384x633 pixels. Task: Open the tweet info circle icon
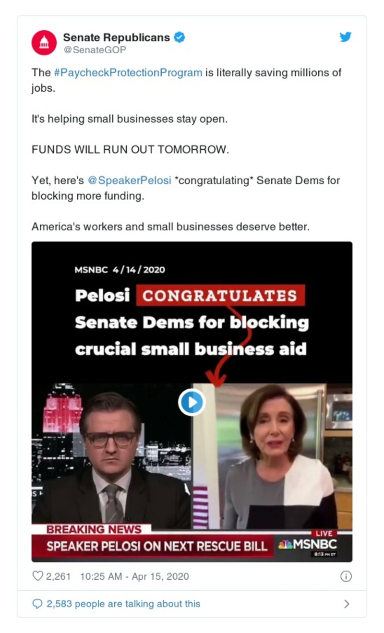(346, 576)
